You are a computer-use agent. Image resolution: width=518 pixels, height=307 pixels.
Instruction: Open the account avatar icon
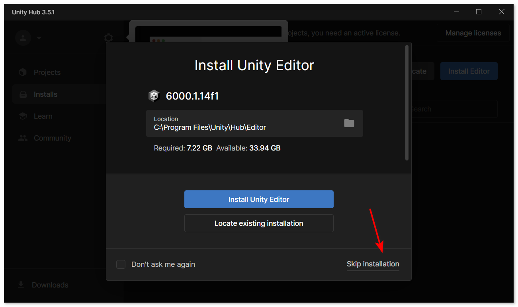tap(23, 38)
